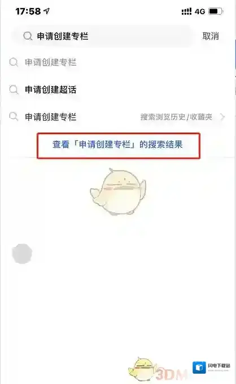Viewport: 236px width, 384px height.
Task: Focus the search field containing 申请创建专栏
Action: click(102, 36)
